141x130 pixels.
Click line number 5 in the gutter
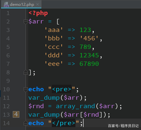pyautogui.click(x=8, y=47)
